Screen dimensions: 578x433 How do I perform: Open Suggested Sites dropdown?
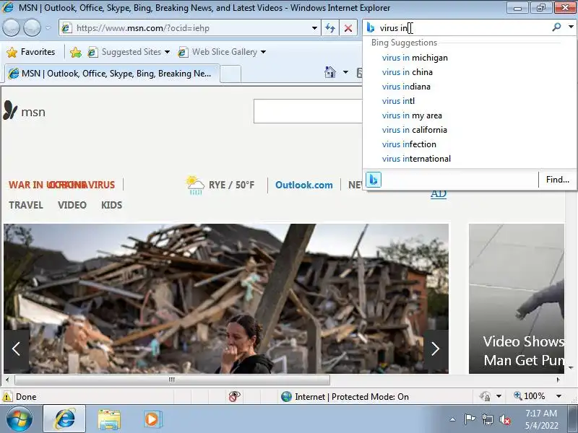tap(129, 52)
